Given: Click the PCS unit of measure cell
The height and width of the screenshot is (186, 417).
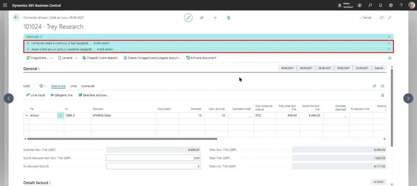Looking at the screenshot, I should [x=265, y=116].
